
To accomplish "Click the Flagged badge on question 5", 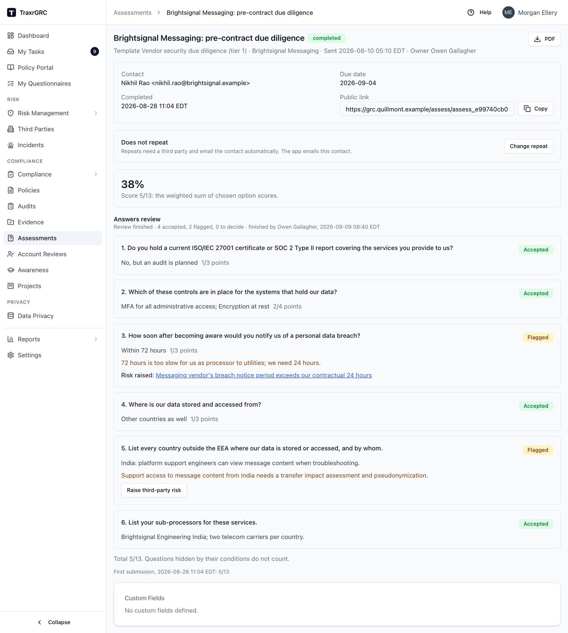I will point(537,450).
